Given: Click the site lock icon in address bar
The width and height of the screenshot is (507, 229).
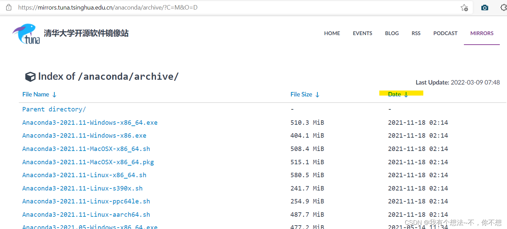Looking at the screenshot, I should tap(9, 7).
